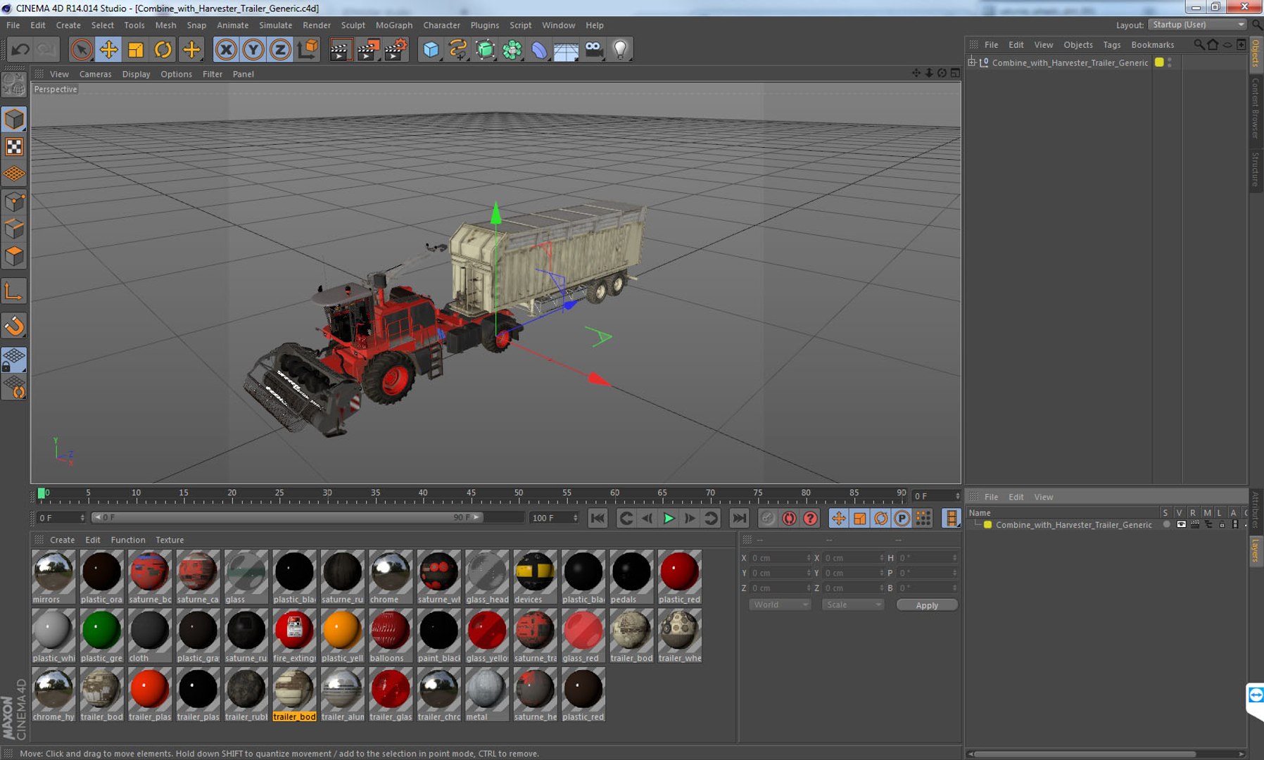Image resolution: width=1264 pixels, height=760 pixels.
Task: Toggle autokeying record button
Action: [789, 519]
